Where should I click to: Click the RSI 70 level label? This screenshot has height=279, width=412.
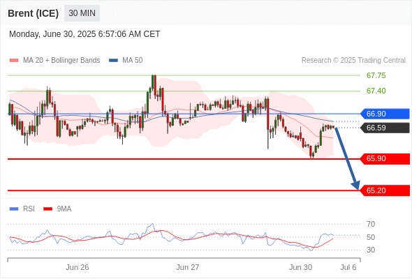click(x=371, y=224)
